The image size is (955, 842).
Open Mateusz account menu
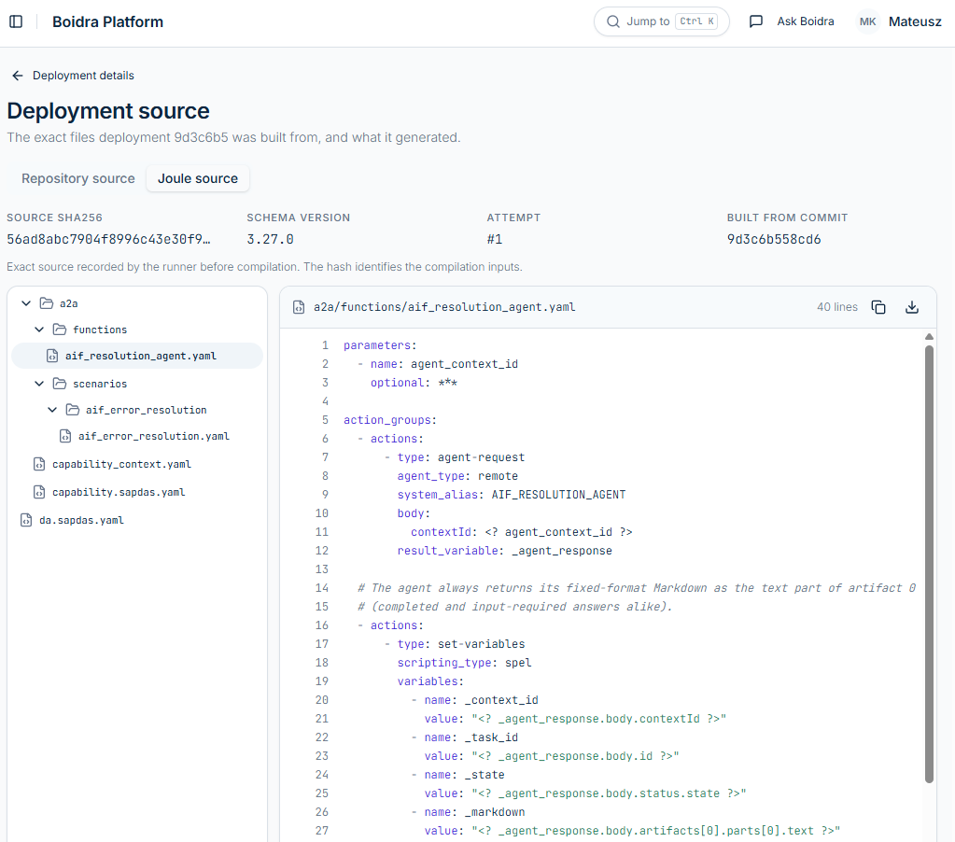[915, 21]
